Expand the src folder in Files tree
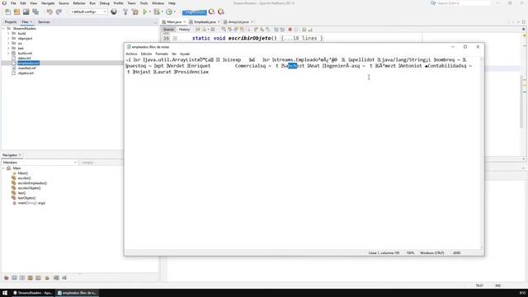528x297 pixels. (8, 44)
